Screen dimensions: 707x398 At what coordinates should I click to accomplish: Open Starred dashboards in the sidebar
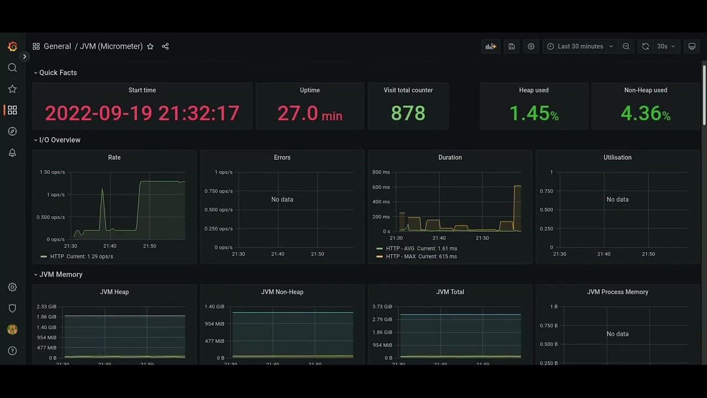12,89
